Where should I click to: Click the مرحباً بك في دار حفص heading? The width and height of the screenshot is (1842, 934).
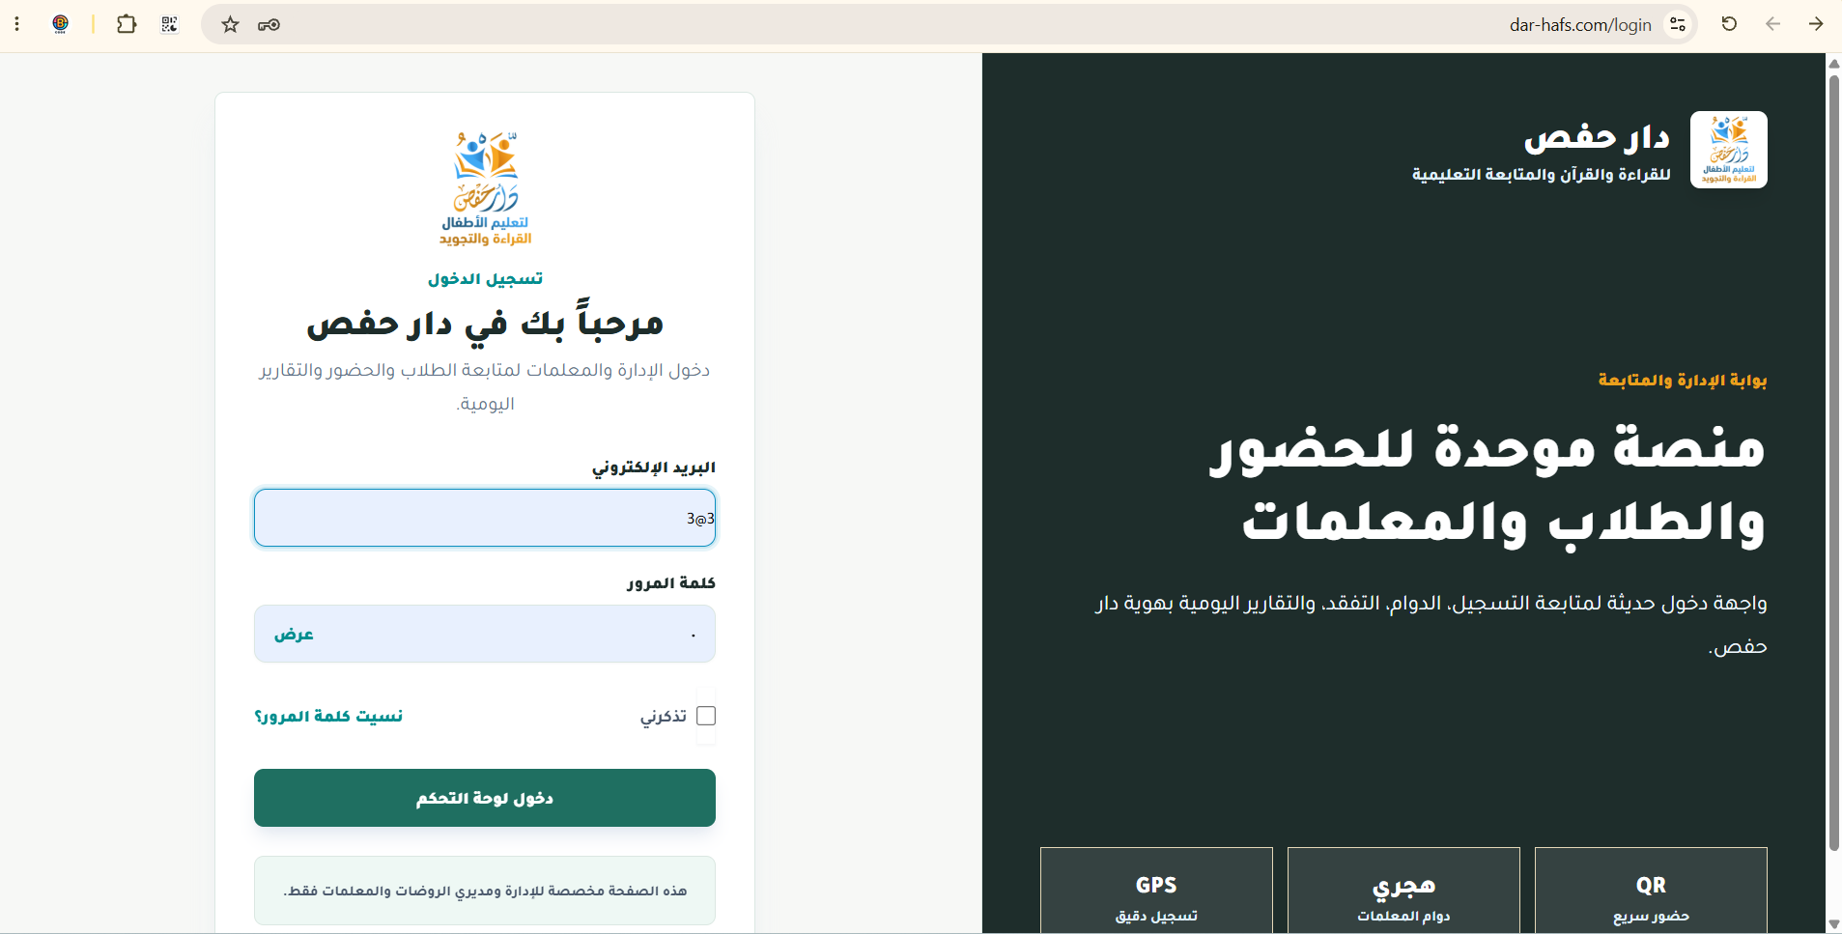click(x=485, y=323)
